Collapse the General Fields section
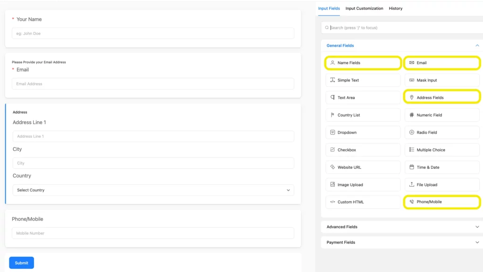The width and height of the screenshot is (483, 272). pyautogui.click(x=477, y=46)
